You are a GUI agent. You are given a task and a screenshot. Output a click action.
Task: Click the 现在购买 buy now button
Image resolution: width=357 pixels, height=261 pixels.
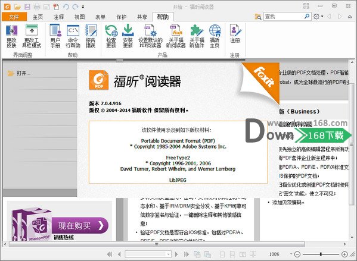(x=80, y=225)
